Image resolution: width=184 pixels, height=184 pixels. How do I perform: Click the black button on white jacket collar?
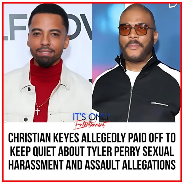(x=29, y=89)
